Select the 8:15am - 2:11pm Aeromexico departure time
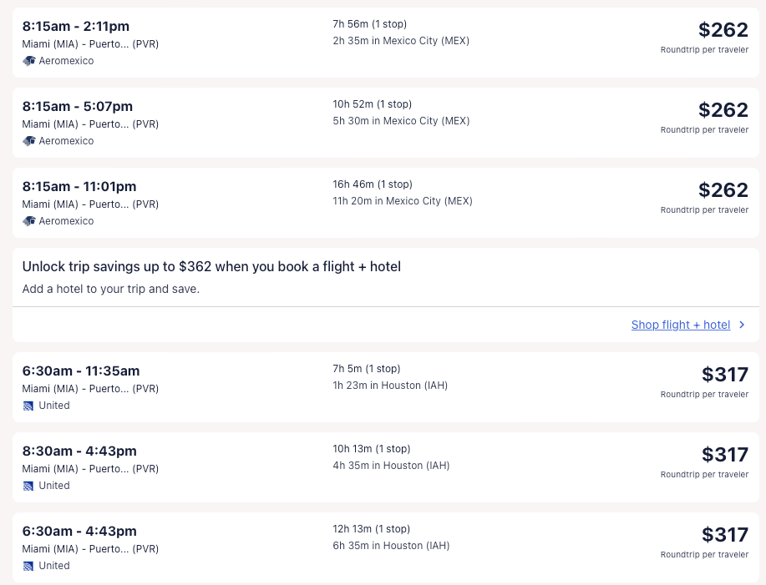Image resolution: width=766 pixels, height=585 pixels. 76,27
